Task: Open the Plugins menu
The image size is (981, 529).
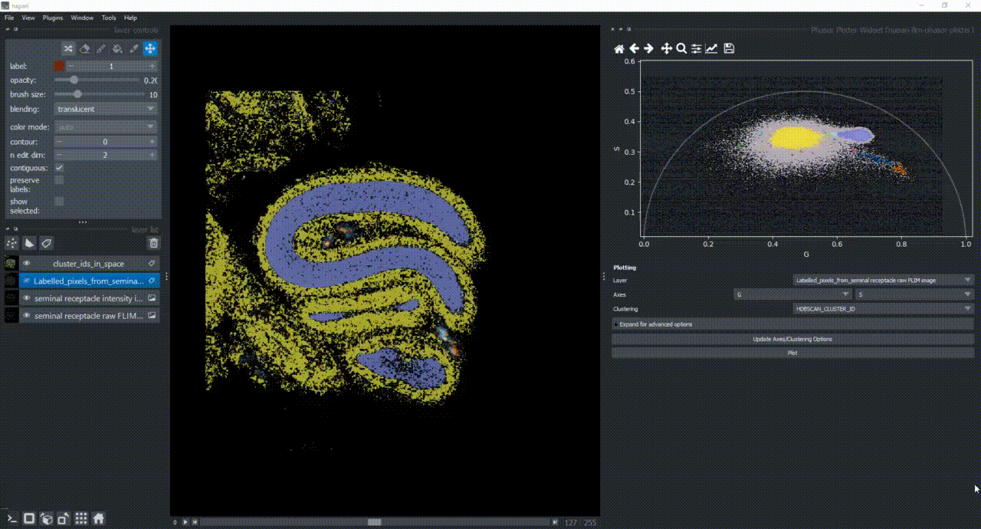Action: (x=53, y=17)
